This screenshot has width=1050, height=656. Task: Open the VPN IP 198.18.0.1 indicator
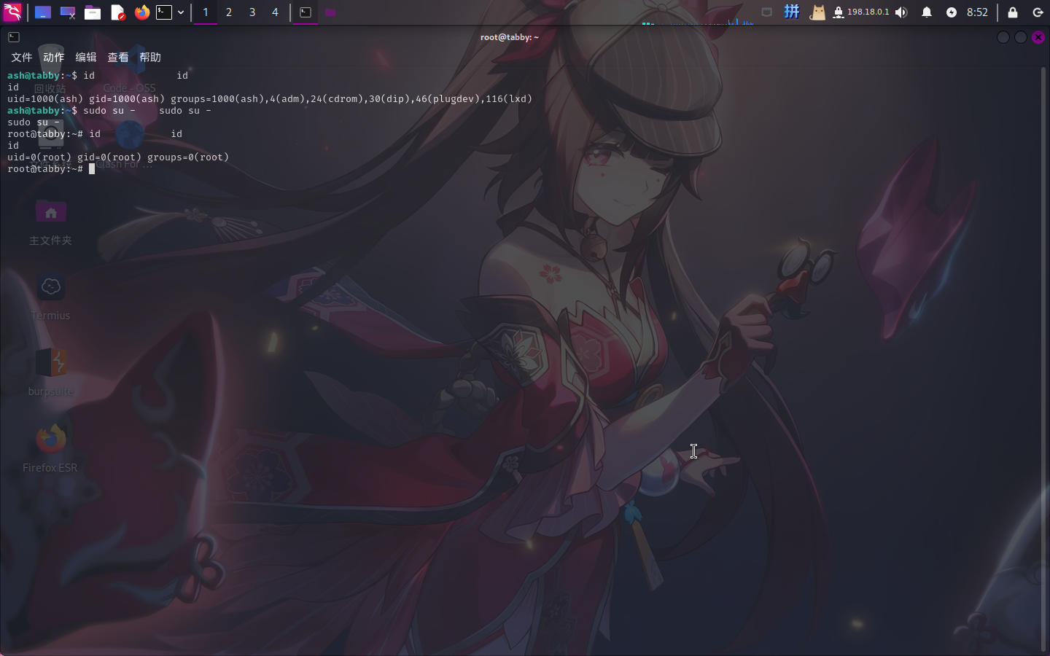861,12
